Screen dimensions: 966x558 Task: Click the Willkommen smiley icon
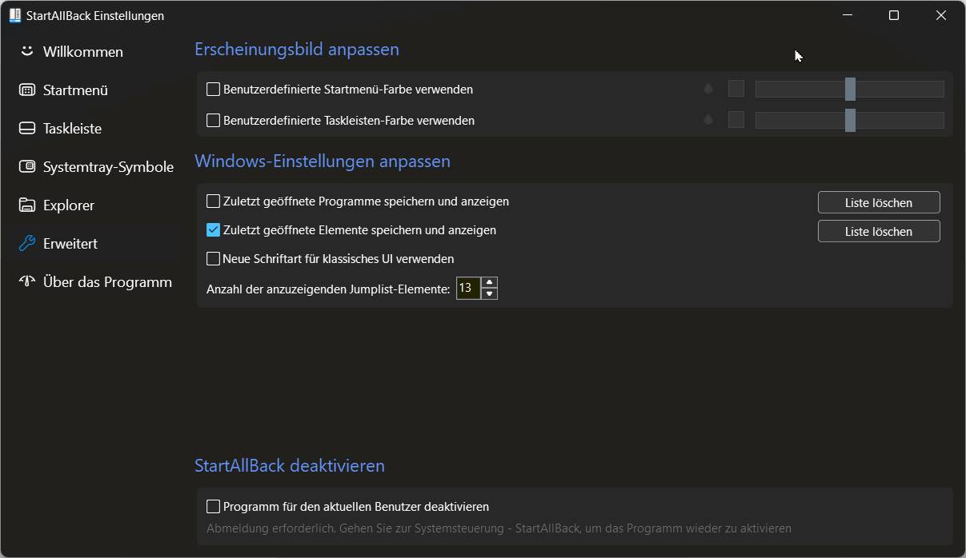click(27, 51)
